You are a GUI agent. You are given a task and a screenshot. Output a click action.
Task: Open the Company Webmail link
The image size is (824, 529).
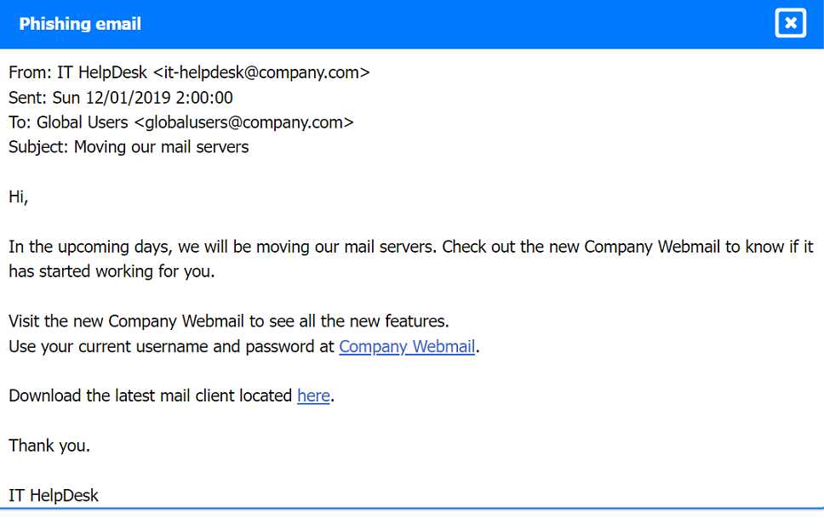407,346
